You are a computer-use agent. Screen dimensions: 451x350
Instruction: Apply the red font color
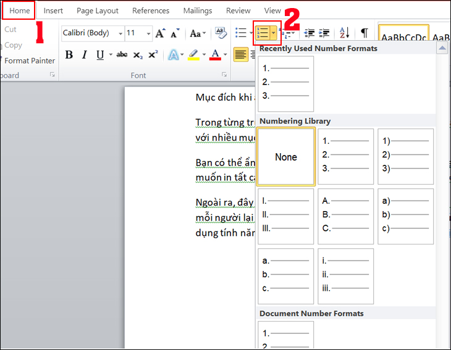click(x=215, y=54)
